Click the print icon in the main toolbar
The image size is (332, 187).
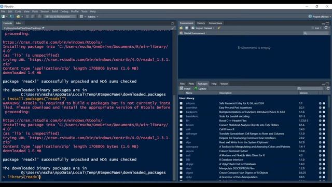pyautogui.click(x=39, y=17)
